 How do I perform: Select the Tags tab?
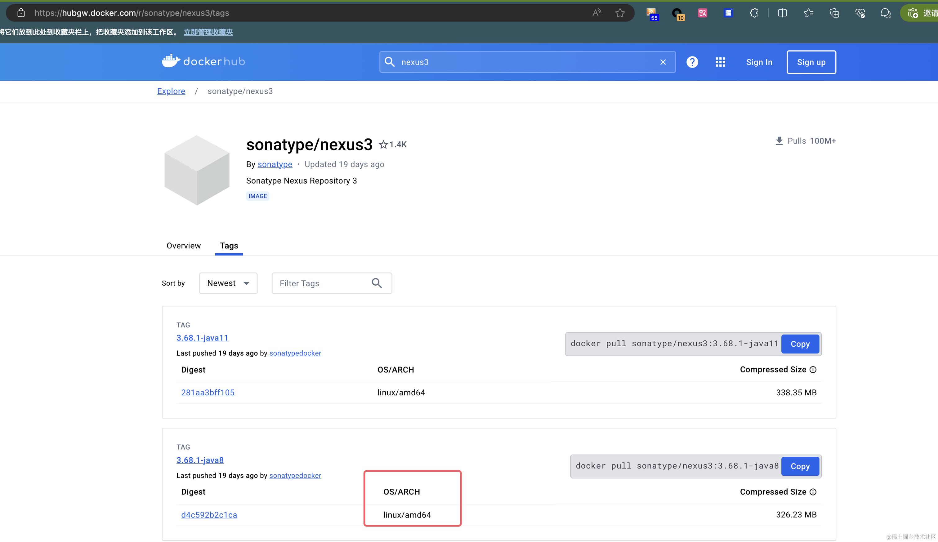[229, 246]
